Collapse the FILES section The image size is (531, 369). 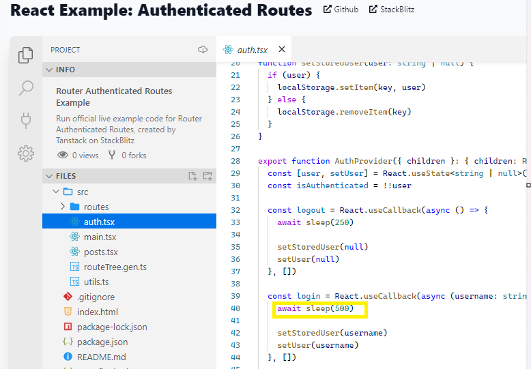[49, 176]
